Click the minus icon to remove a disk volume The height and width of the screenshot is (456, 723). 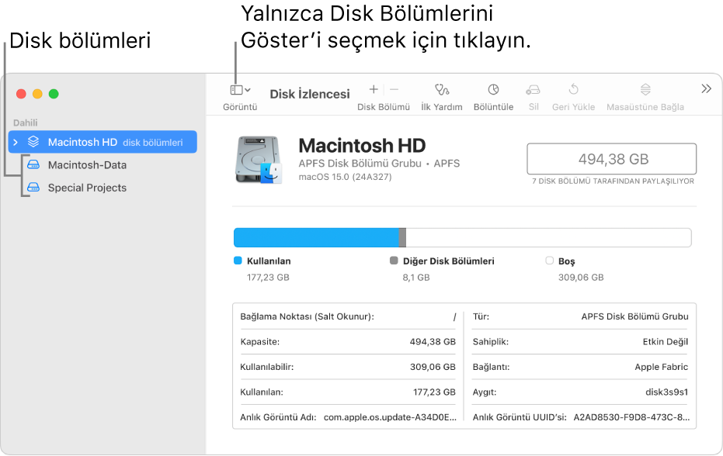click(394, 89)
